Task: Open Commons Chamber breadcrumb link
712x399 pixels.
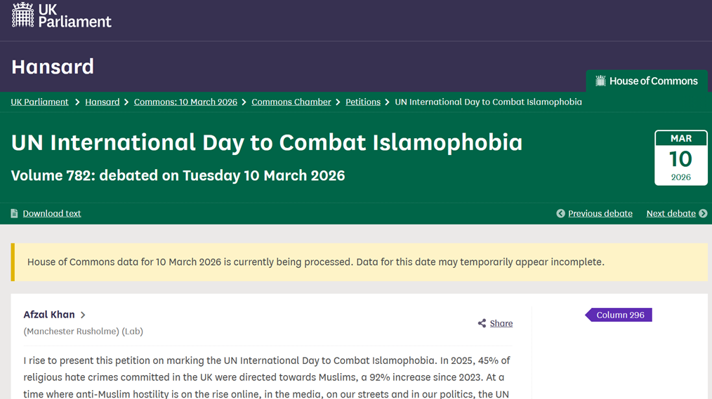Action: tap(291, 102)
